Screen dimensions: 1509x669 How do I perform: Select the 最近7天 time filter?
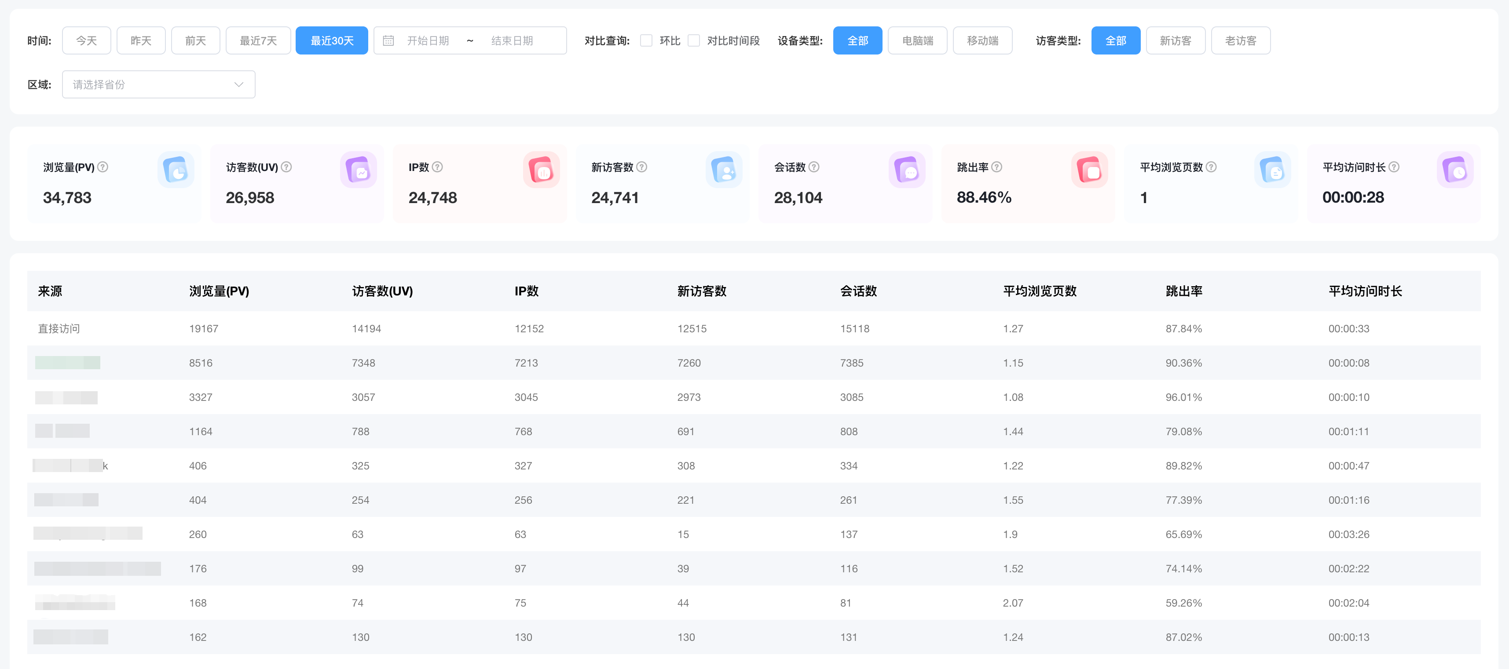258,40
